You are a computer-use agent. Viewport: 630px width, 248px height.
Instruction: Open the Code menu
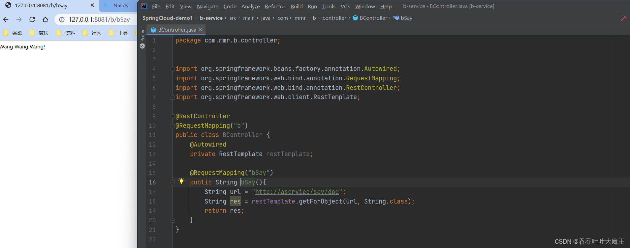tap(230, 7)
